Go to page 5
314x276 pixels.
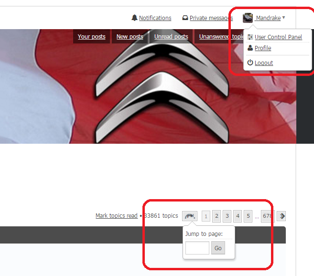click(248, 216)
